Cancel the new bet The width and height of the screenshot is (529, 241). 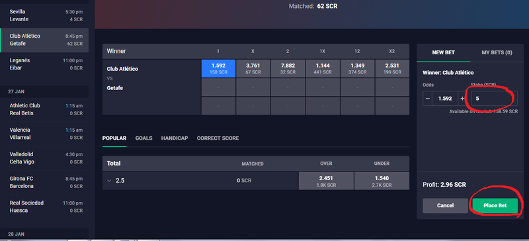tap(445, 205)
